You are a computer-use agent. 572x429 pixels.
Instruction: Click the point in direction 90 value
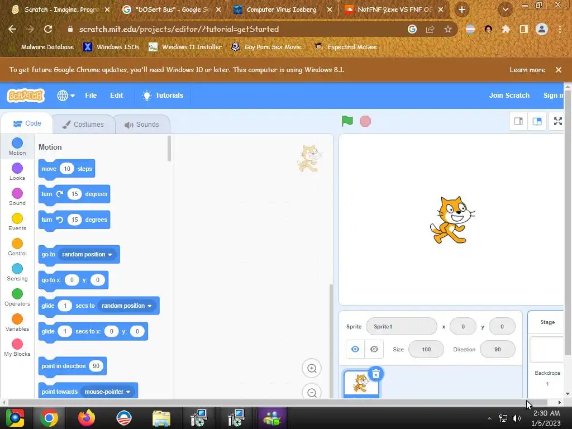(96, 366)
